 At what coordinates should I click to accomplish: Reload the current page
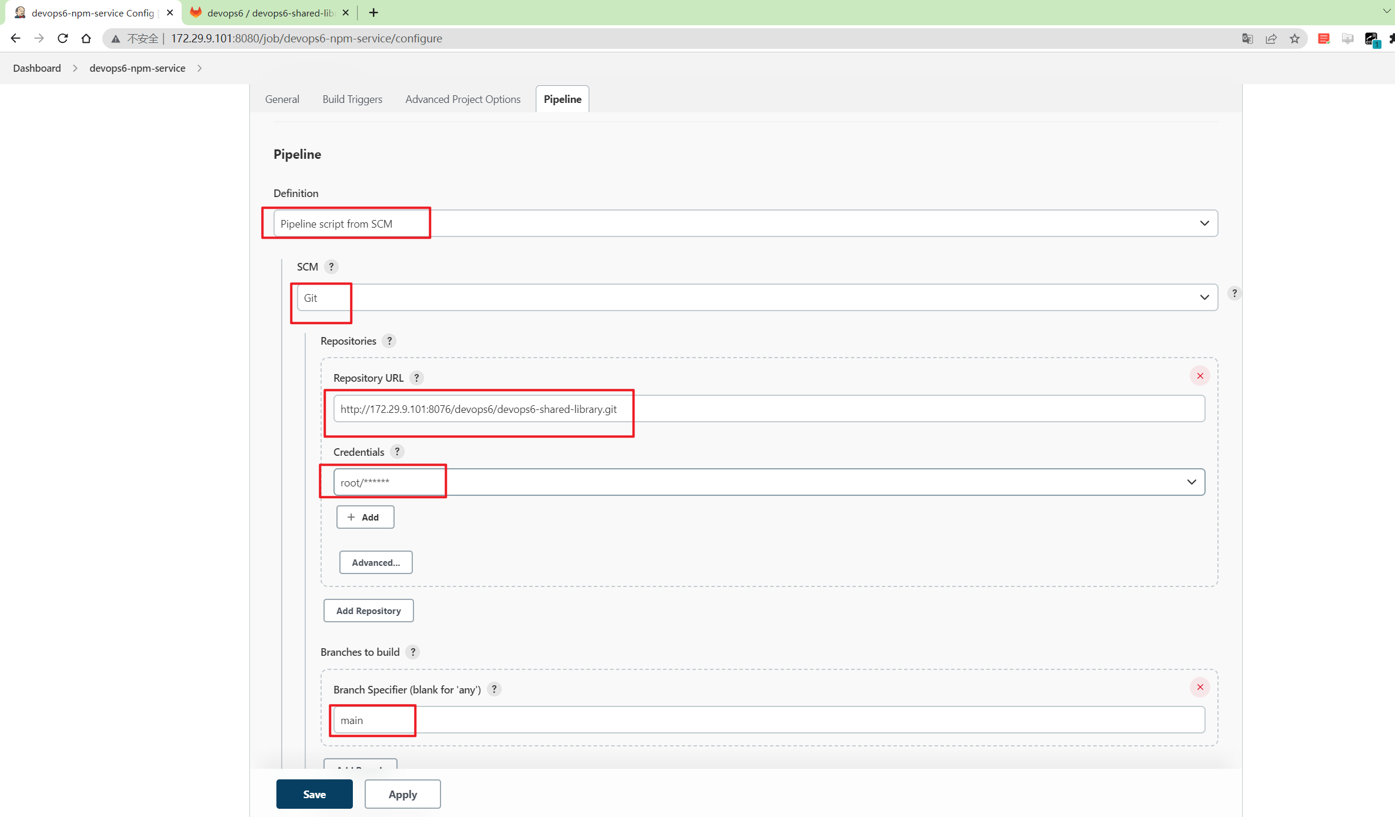pyautogui.click(x=62, y=38)
